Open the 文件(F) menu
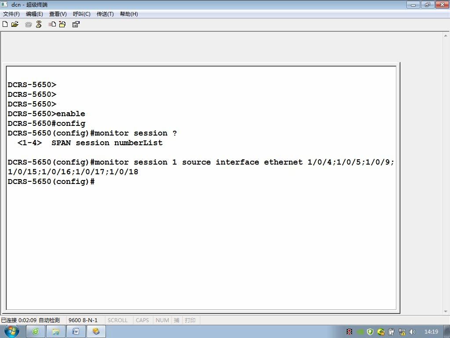 (x=11, y=14)
